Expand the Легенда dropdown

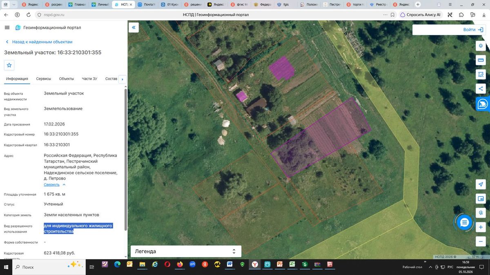coord(186,251)
